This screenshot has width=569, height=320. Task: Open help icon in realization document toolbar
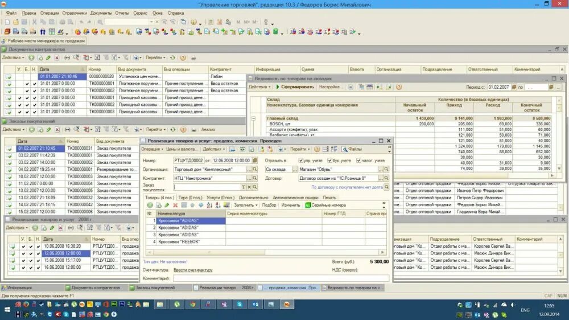point(317,149)
